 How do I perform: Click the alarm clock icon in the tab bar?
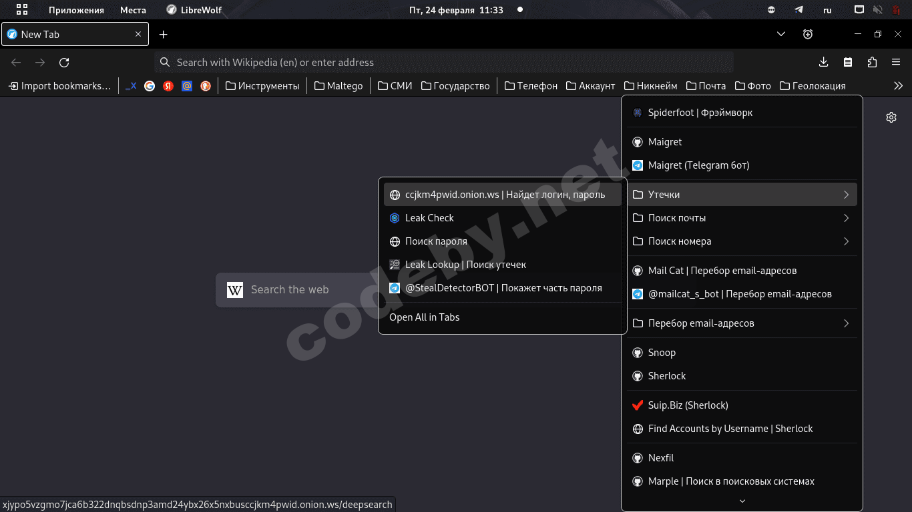click(x=808, y=34)
